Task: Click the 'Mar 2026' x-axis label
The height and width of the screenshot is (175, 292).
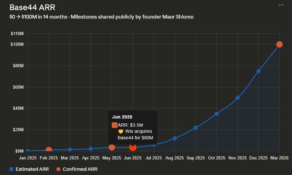Action: [279, 158]
